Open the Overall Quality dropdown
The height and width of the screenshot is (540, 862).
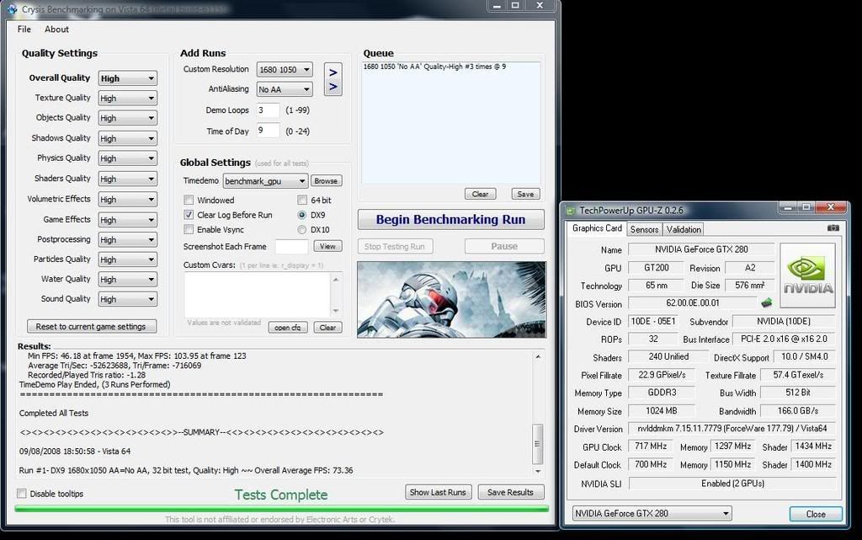click(127, 78)
